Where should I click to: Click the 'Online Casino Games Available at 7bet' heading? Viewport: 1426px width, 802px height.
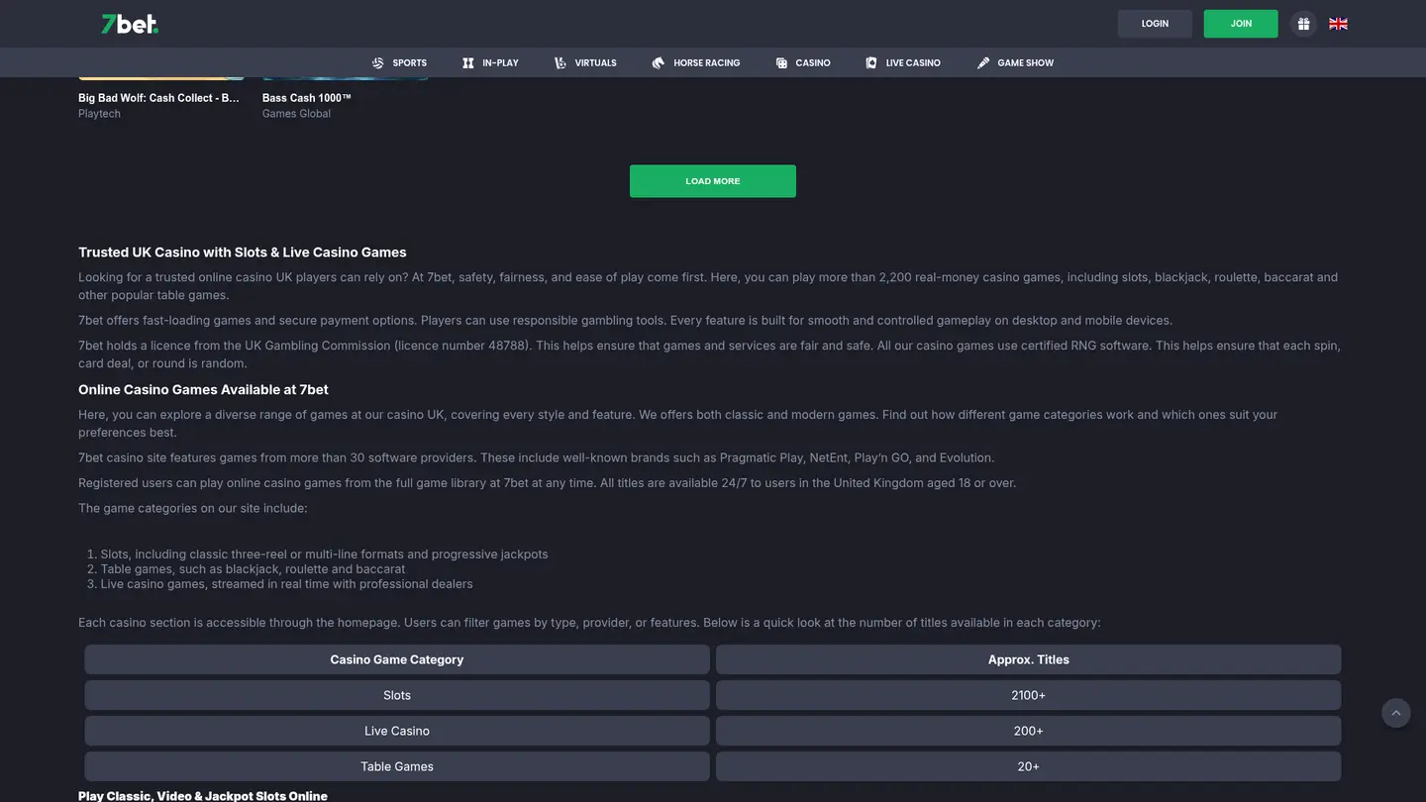coord(203,389)
